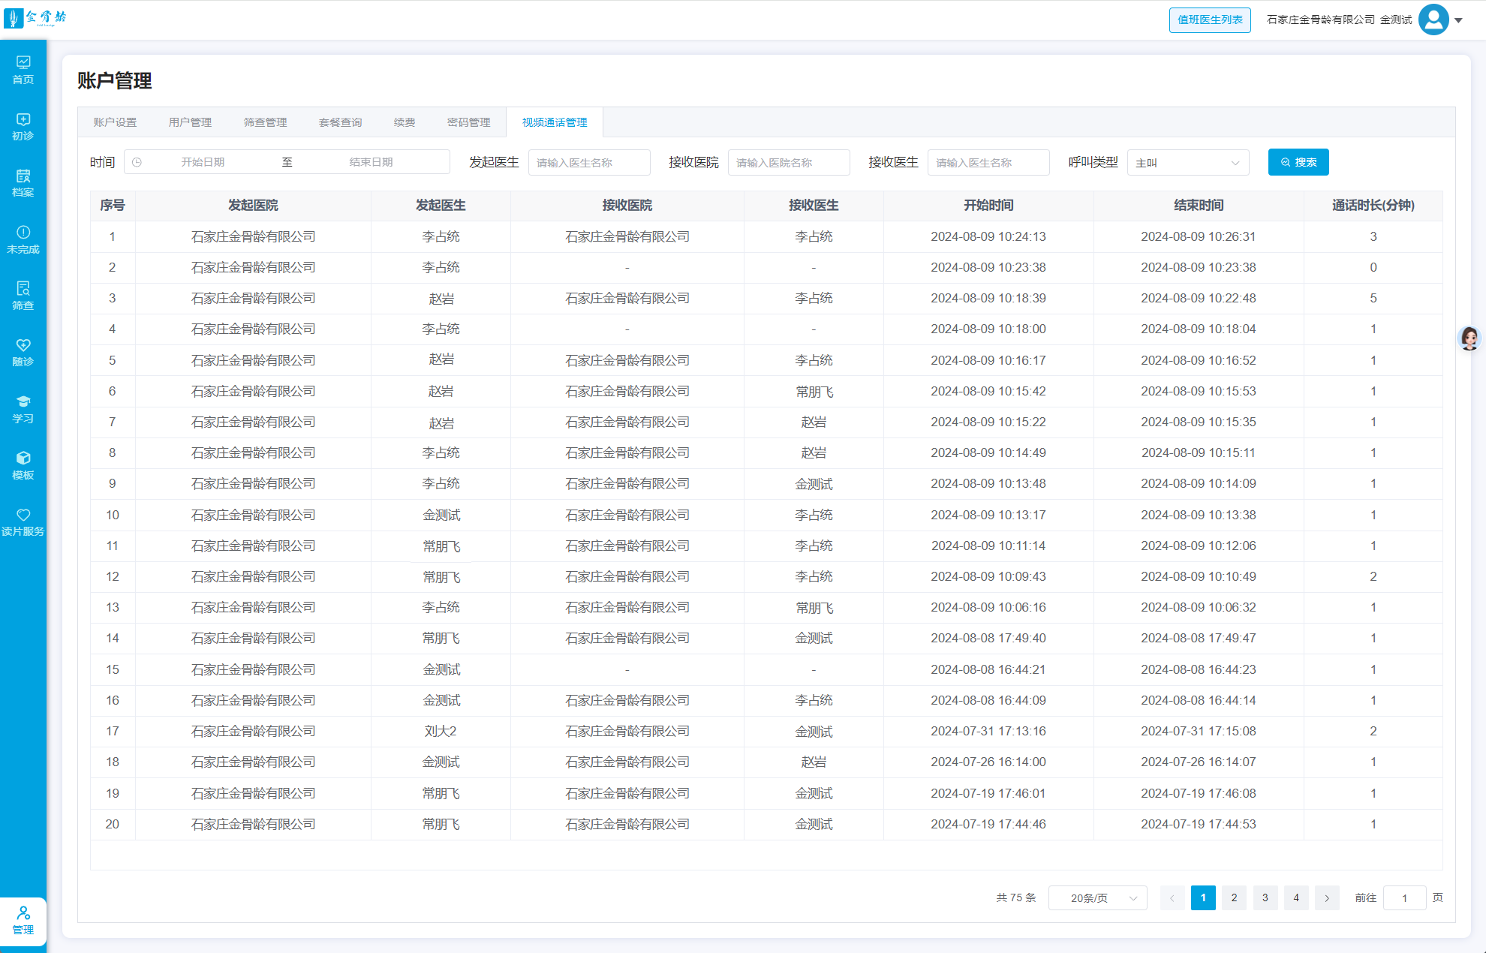Screen dimensions: 1486x953
Task: Go to page 2 of results
Action: [x=1234, y=898]
